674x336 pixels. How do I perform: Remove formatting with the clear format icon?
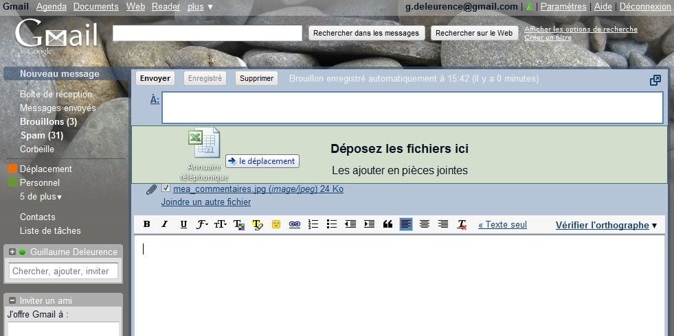click(x=462, y=224)
